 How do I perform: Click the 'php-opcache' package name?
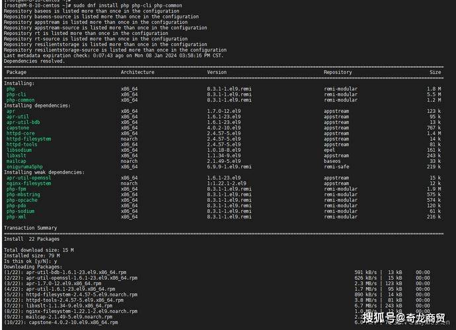coord(22,200)
